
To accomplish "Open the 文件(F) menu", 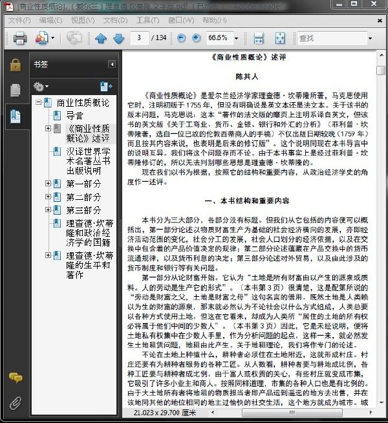I will [x=19, y=20].
